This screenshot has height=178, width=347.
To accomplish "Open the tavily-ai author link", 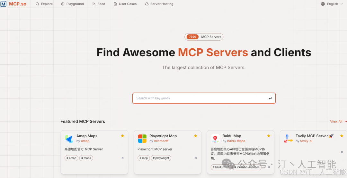I will point(306,141).
